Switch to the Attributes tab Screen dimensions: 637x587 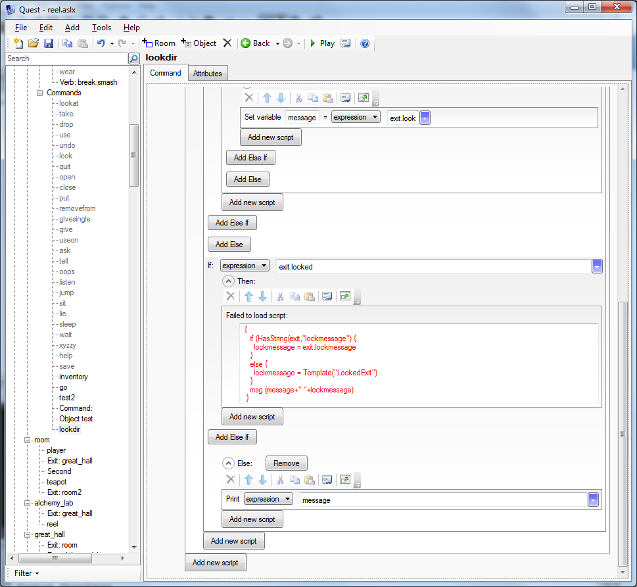tap(207, 74)
